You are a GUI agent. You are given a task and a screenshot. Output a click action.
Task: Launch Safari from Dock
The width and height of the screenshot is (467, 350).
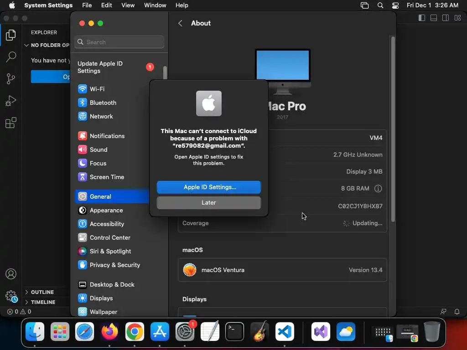(x=84, y=331)
